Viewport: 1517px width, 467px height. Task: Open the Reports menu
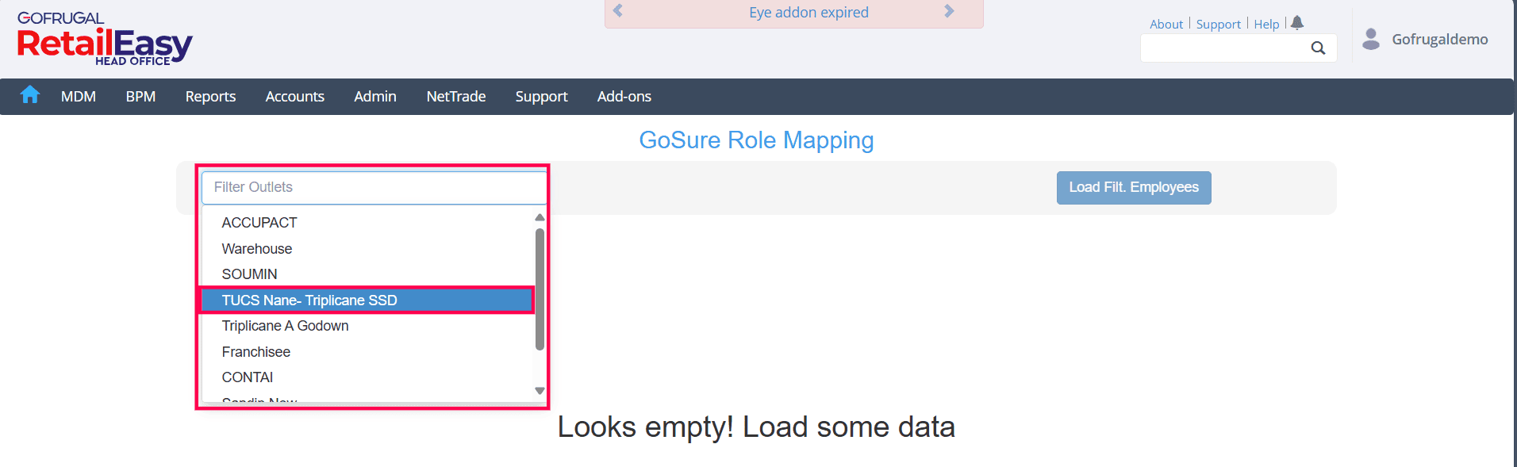(x=210, y=97)
